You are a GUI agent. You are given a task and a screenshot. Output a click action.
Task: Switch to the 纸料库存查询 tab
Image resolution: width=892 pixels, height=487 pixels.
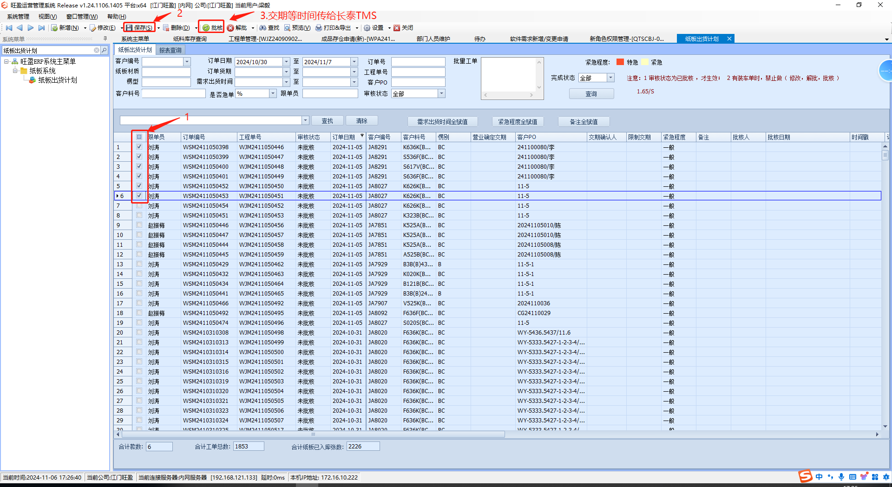click(x=190, y=39)
